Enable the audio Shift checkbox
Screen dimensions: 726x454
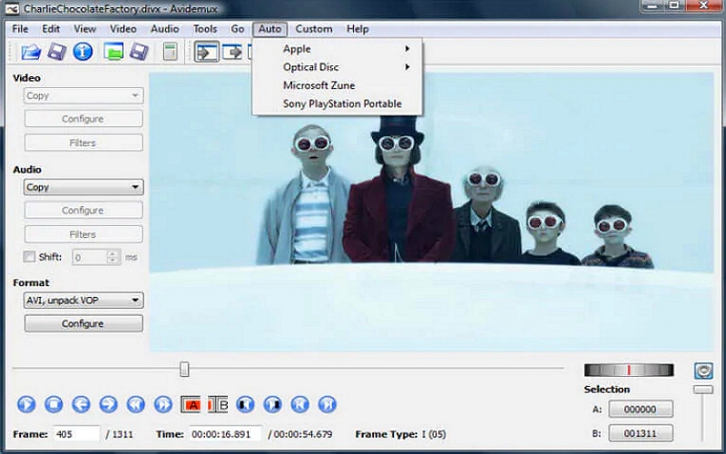pos(29,257)
